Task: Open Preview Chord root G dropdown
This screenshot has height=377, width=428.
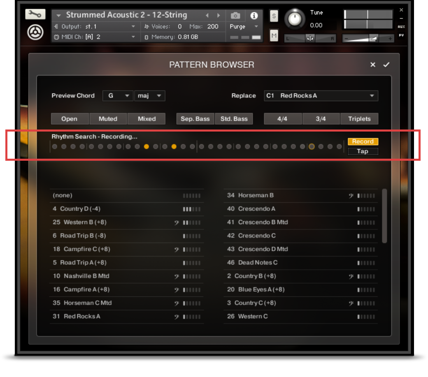Action: pos(118,96)
